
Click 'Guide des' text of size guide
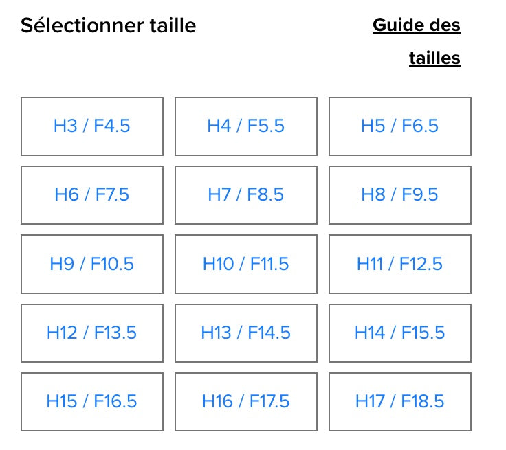417,26
